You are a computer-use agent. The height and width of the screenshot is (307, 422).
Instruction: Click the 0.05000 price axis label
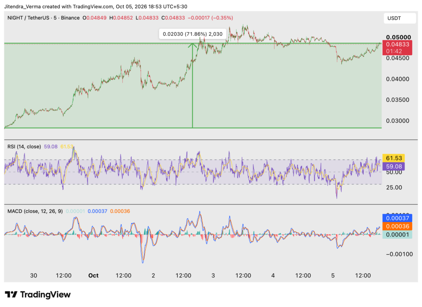[399, 37]
